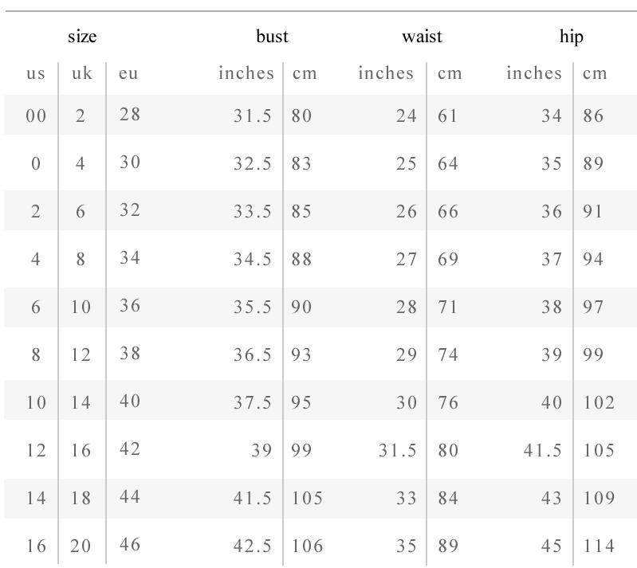Image resolution: width=637 pixels, height=568 pixels.
Task: Select the 'uk' size subheader
Action: (82, 74)
